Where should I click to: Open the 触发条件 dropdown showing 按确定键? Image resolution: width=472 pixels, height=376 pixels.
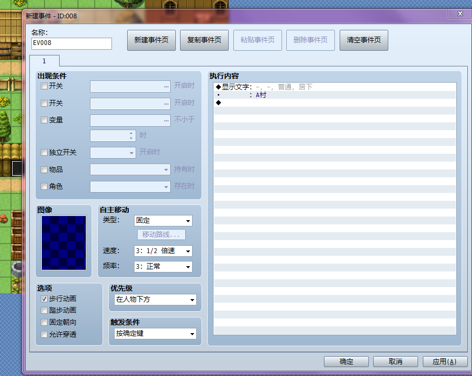click(x=155, y=334)
